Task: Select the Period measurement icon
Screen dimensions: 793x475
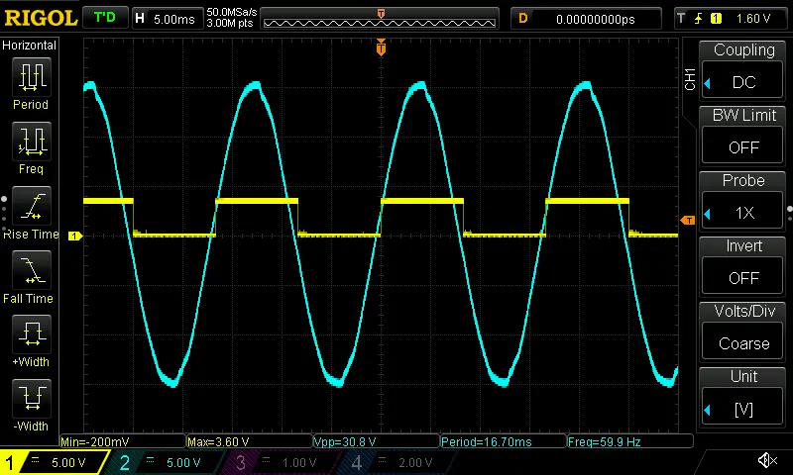Action: tap(31, 77)
